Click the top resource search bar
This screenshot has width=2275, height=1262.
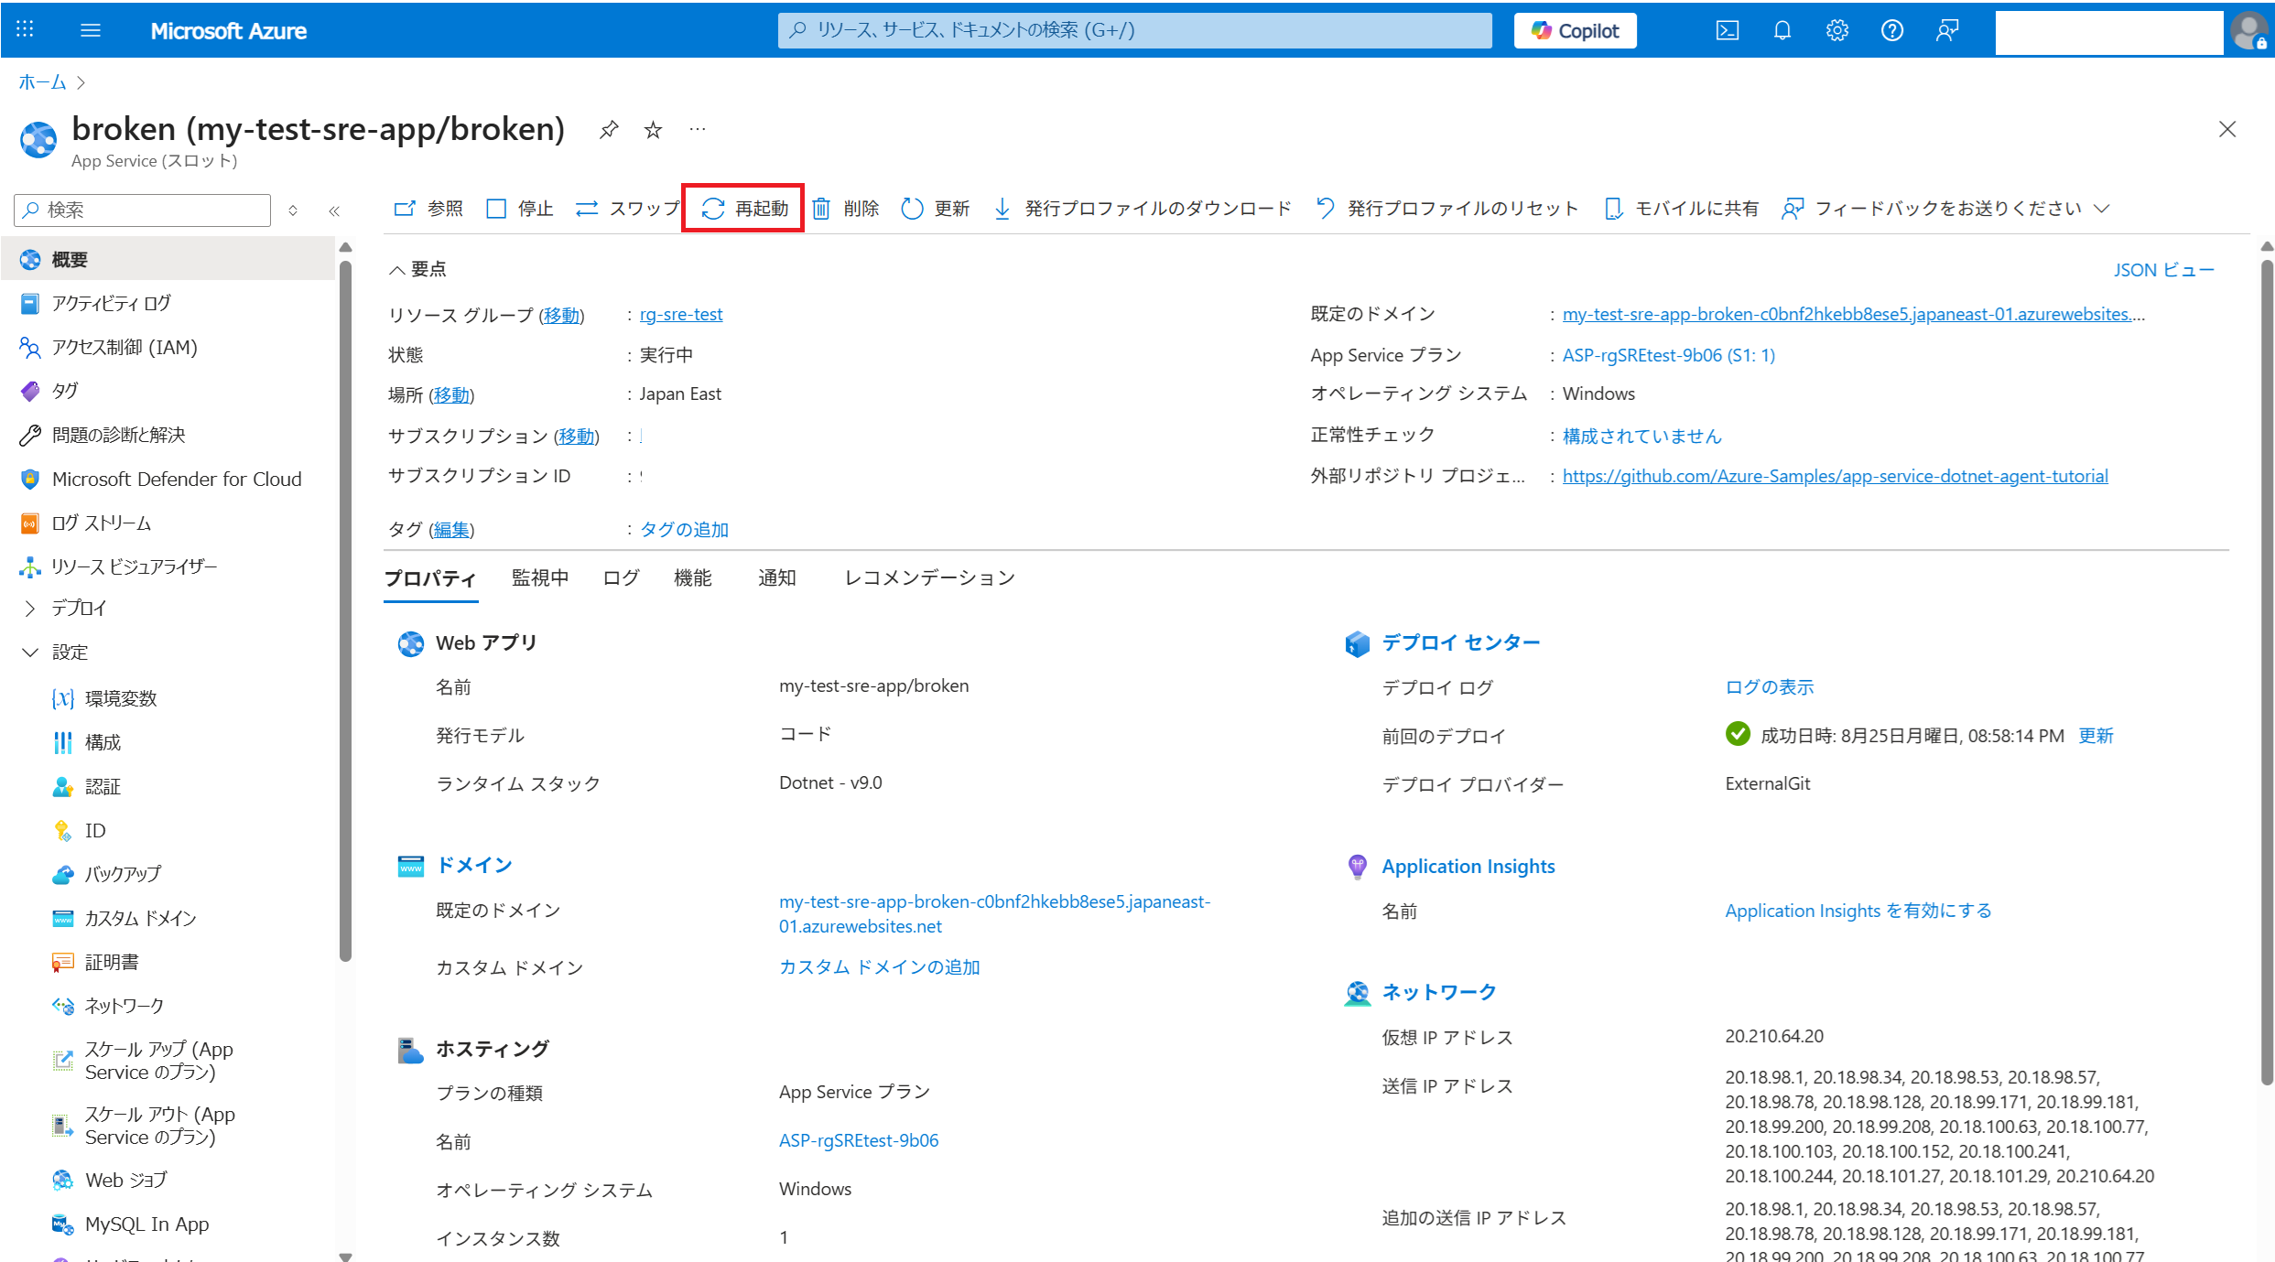click(x=1134, y=30)
